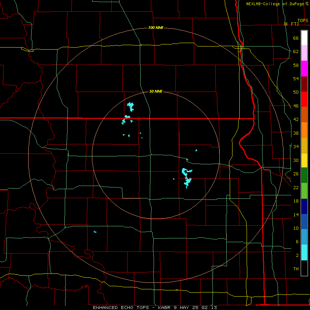310x310 pixels.
Task: Click the 50 NMI range ring label
Action: [156, 91]
